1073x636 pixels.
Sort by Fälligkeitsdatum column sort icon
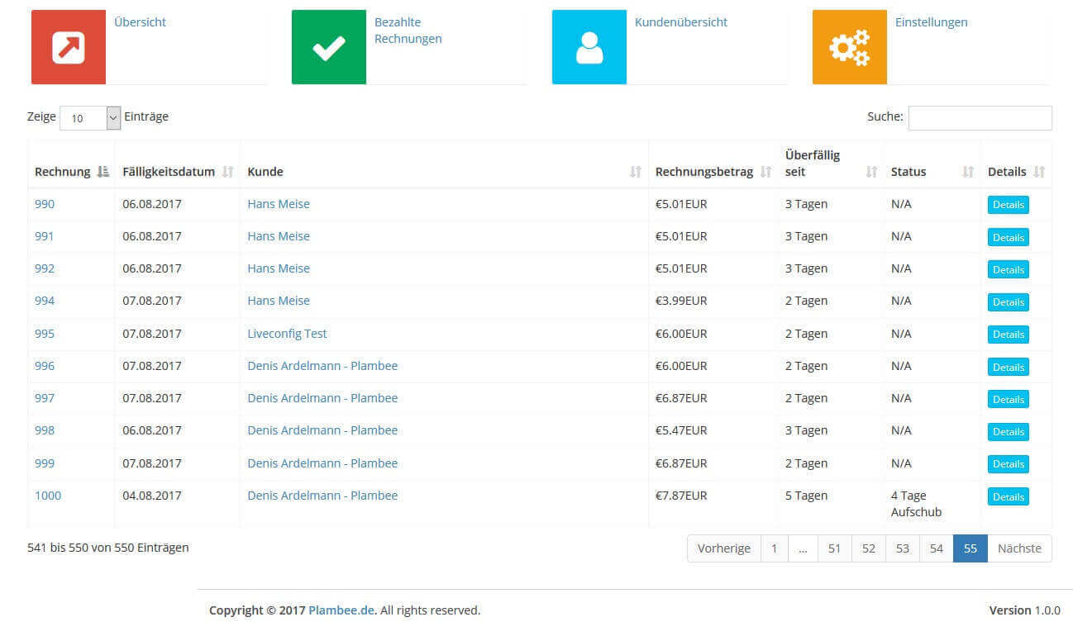click(227, 172)
